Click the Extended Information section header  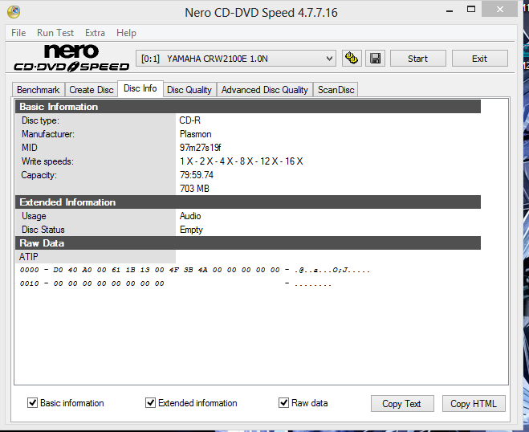(248, 202)
